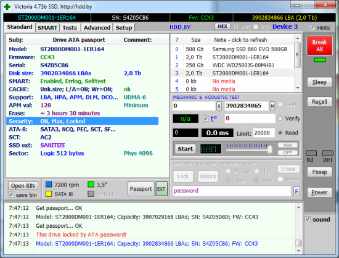The width and height of the screenshot is (339, 258).
Task: Click the drive list scroll up arrow
Action: coord(298,38)
